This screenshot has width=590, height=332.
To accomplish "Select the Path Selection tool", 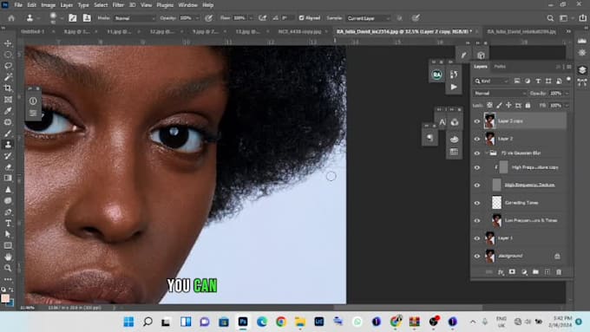I will [x=8, y=234].
